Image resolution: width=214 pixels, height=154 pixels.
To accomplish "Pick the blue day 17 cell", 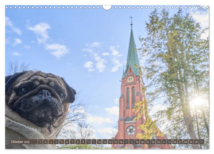I will 126,142.
